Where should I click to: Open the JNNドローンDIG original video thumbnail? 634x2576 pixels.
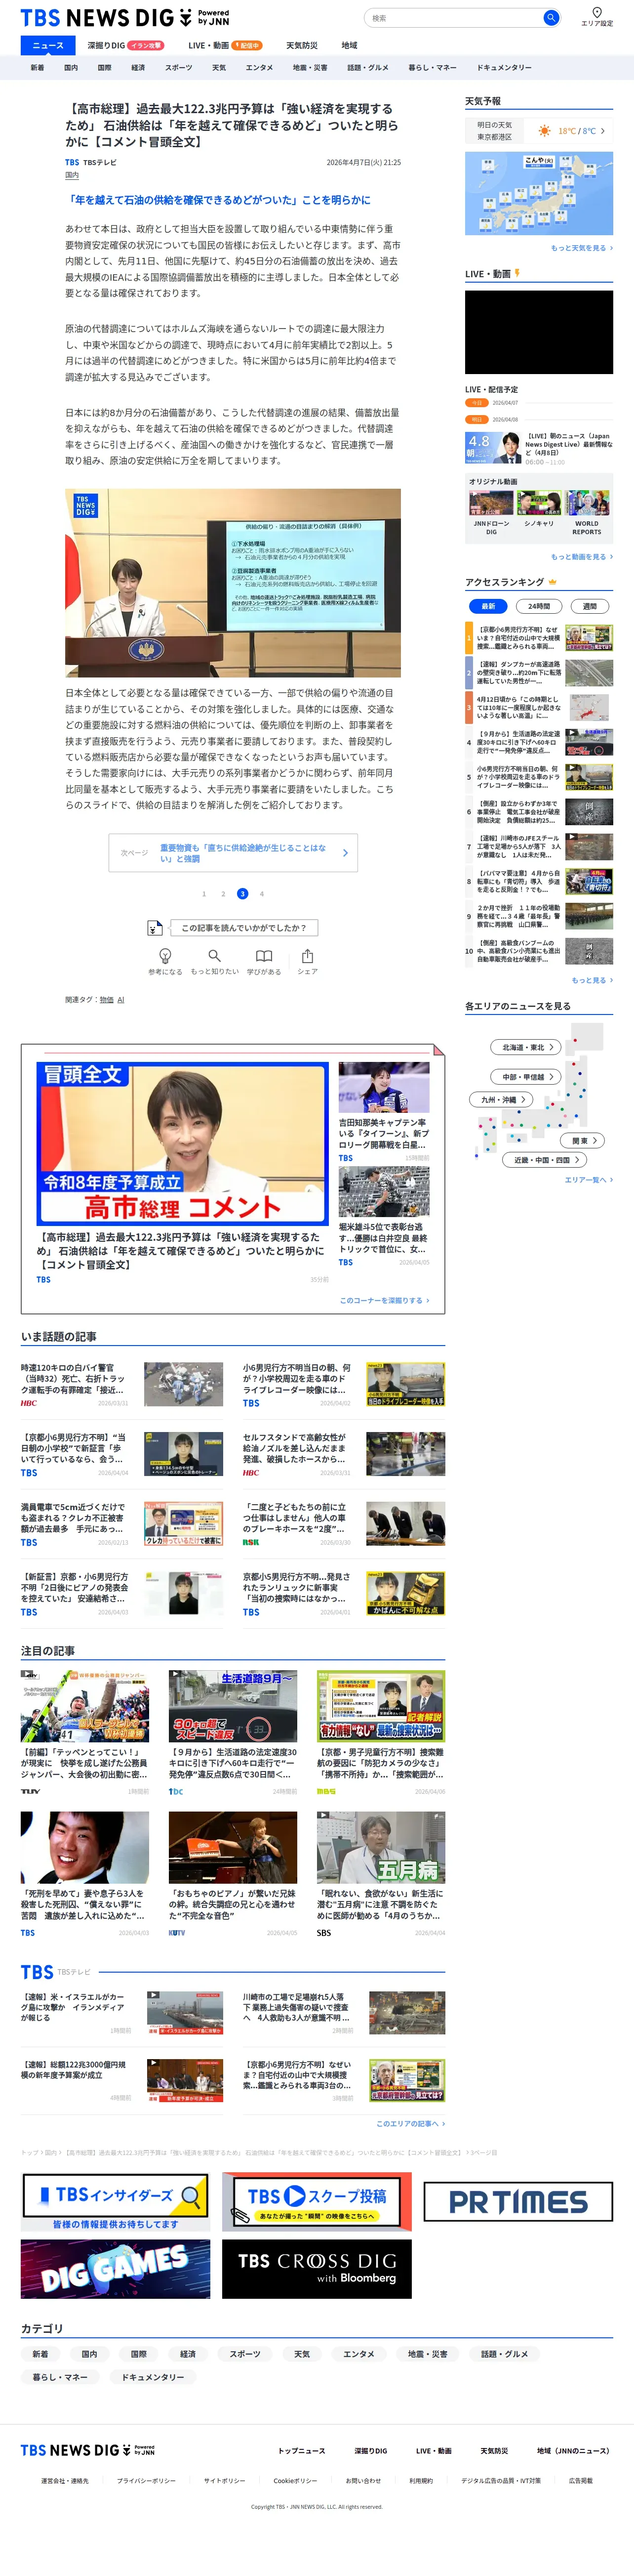click(x=491, y=502)
